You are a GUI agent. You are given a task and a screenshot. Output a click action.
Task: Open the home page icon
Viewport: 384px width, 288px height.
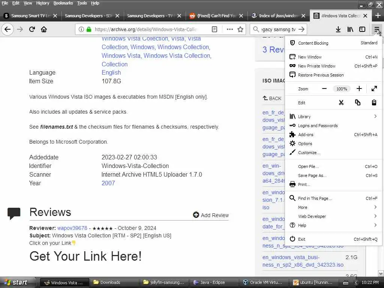(x=44, y=29)
